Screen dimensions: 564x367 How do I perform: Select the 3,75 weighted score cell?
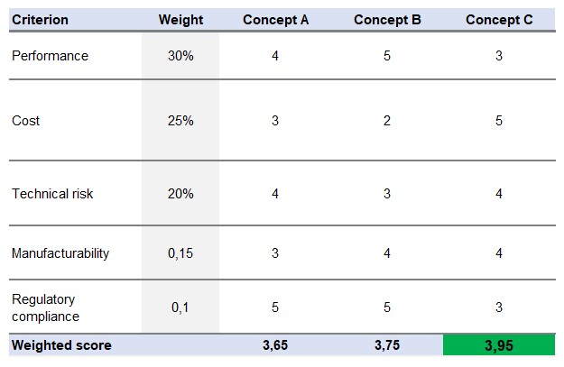click(387, 345)
